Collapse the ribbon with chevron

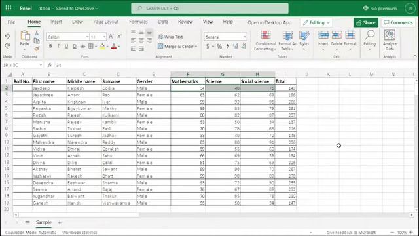point(414,56)
